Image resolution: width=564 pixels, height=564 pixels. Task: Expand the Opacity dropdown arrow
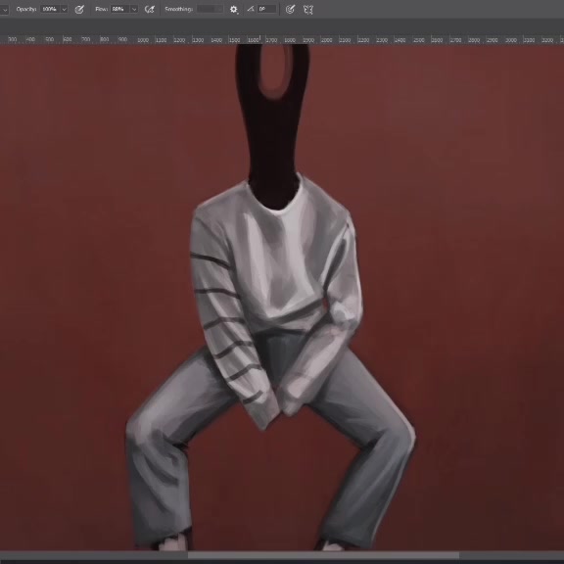(x=65, y=10)
